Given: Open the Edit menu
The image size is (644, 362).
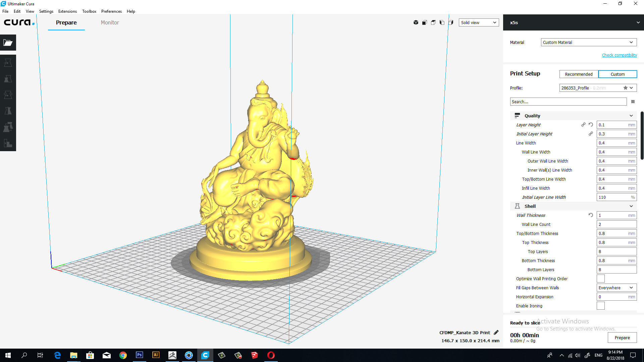Looking at the screenshot, I should [17, 11].
